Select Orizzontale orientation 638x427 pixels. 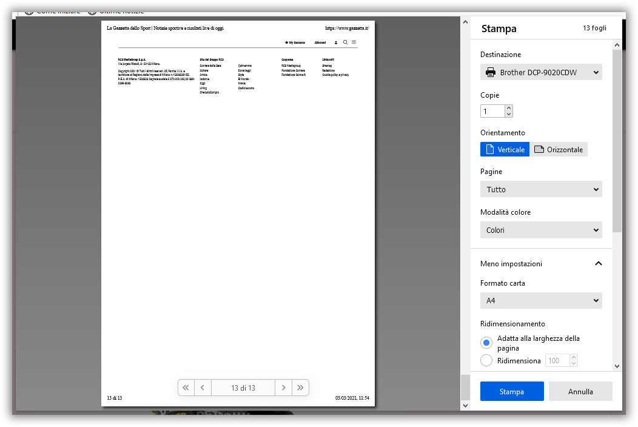[x=559, y=149]
